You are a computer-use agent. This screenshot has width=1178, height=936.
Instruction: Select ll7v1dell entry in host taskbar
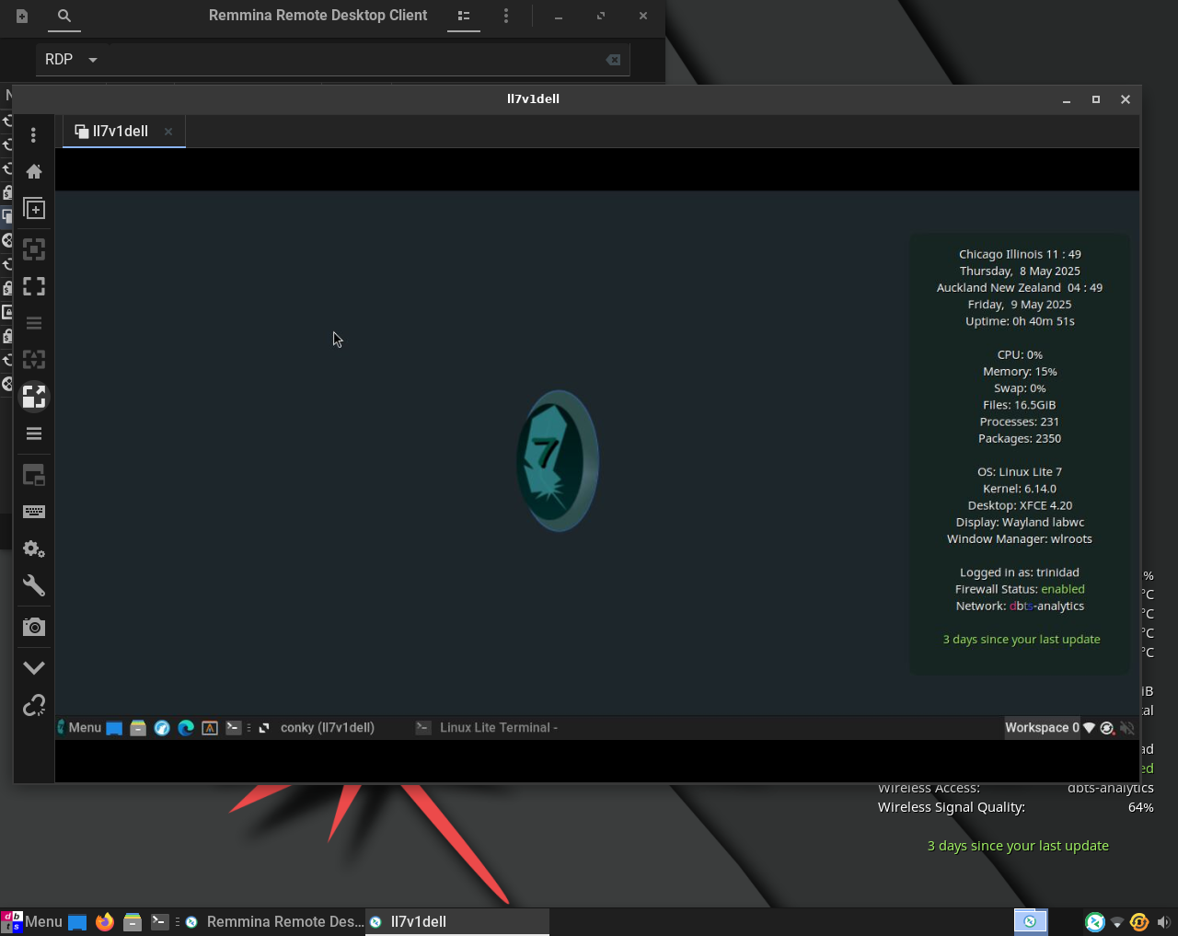coord(457,921)
